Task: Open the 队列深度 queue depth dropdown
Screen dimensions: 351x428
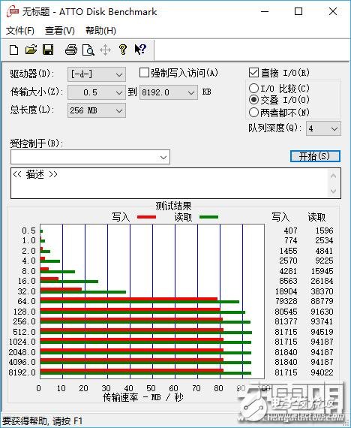Action: coord(323,128)
